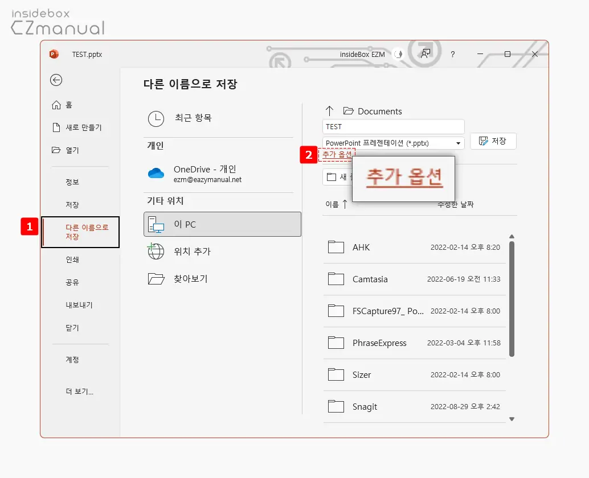Open the feedback person icon in title bar

(x=425, y=54)
